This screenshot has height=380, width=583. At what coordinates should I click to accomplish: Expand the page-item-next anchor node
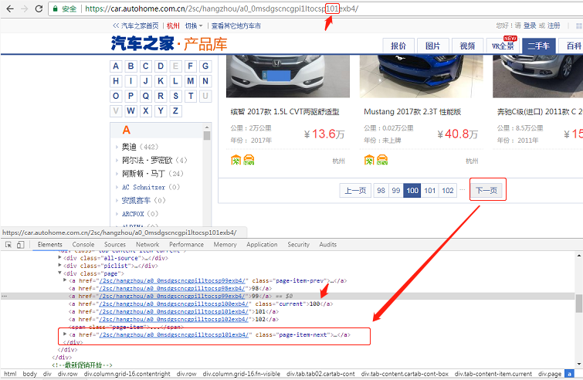coord(64,334)
